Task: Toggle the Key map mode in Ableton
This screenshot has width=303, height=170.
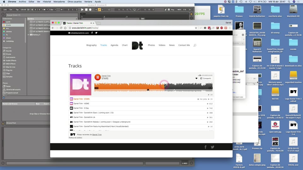Action: (173, 9)
